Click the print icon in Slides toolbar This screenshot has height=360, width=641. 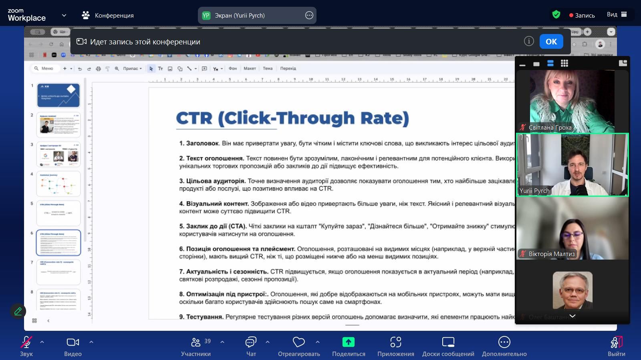pos(98,68)
